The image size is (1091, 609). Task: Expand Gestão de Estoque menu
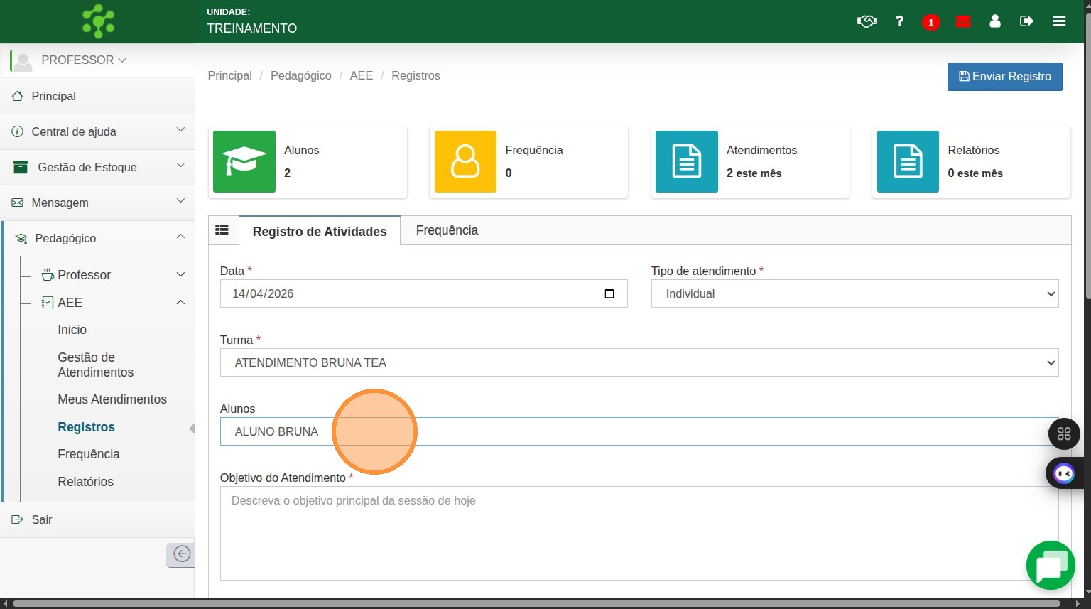pos(97,167)
